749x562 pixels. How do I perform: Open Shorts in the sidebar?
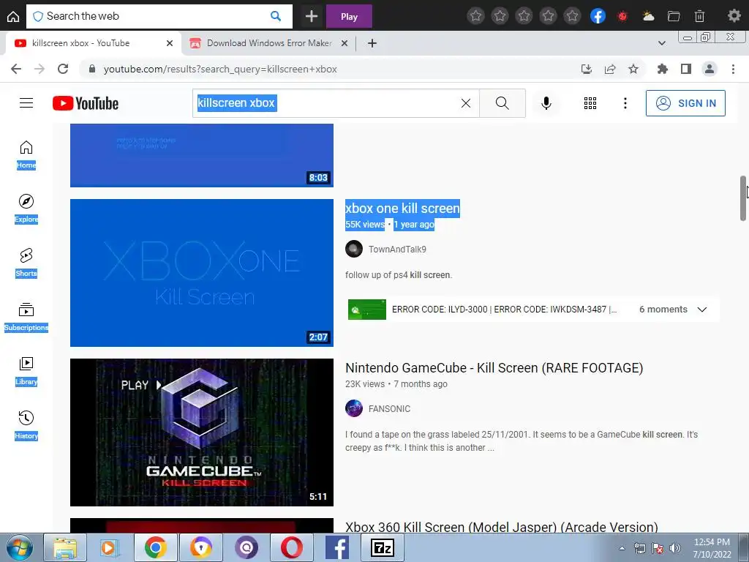click(26, 263)
